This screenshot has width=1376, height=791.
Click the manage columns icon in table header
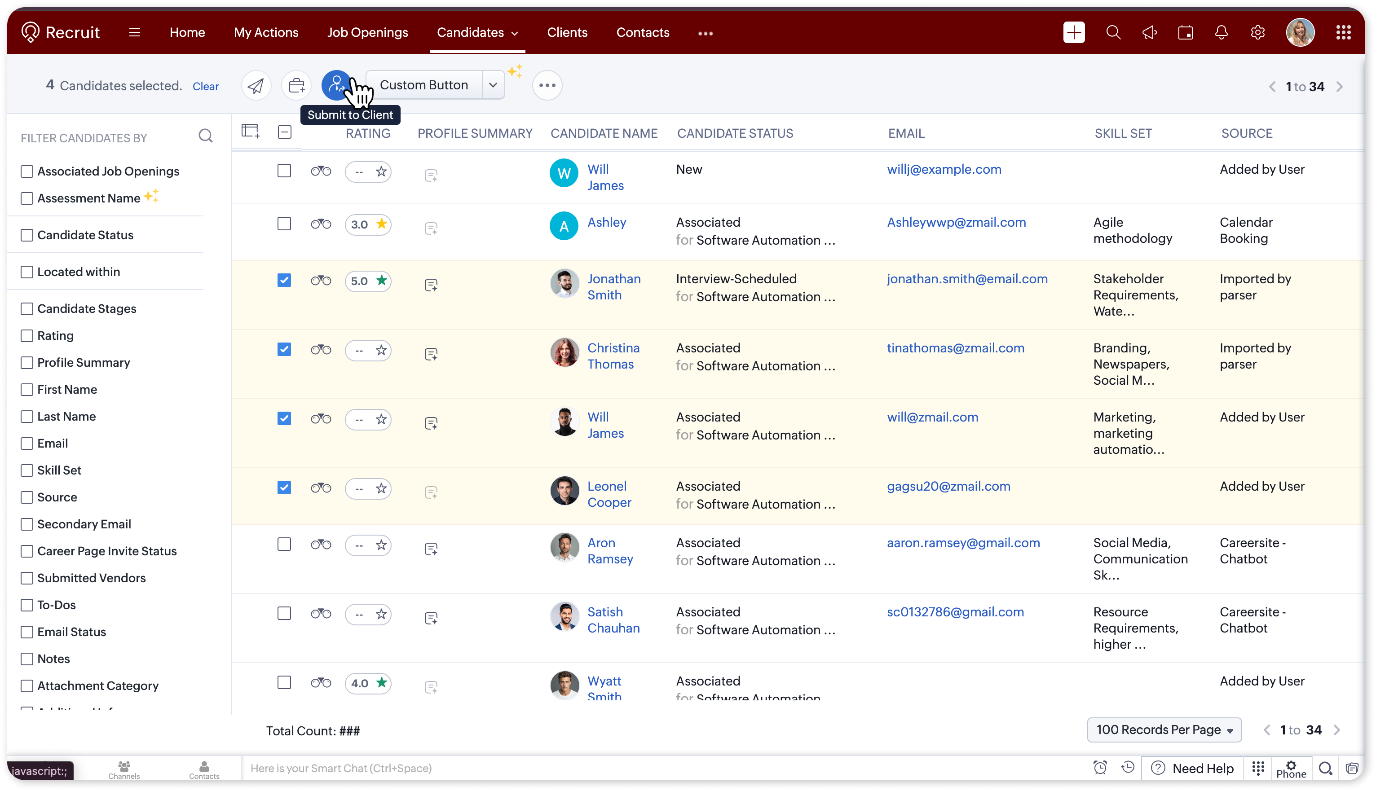click(x=250, y=131)
